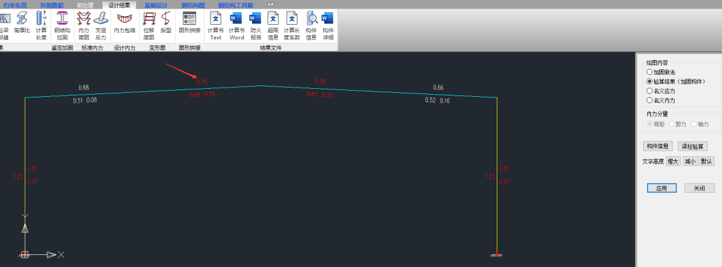Click the 梁柱验算 button
The image size is (722, 267).
coord(693,146)
